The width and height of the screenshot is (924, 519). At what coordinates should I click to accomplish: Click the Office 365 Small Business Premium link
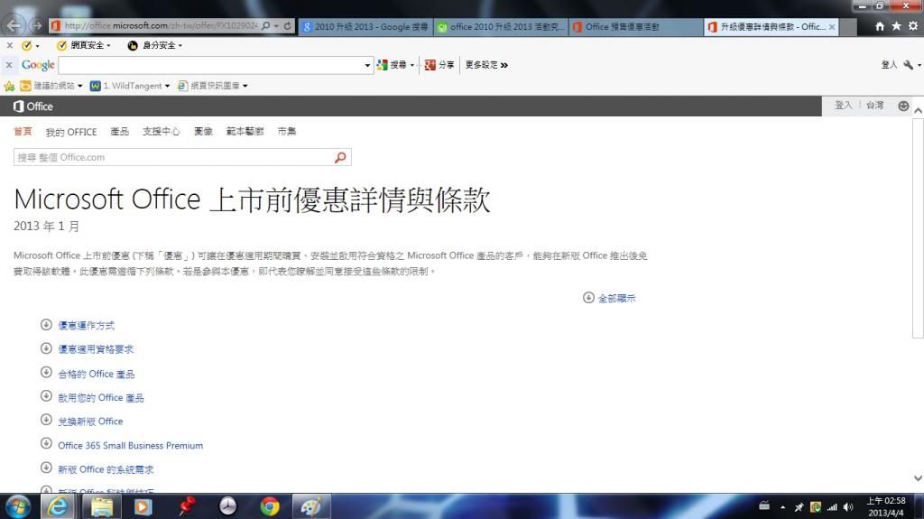pos(130,446)
